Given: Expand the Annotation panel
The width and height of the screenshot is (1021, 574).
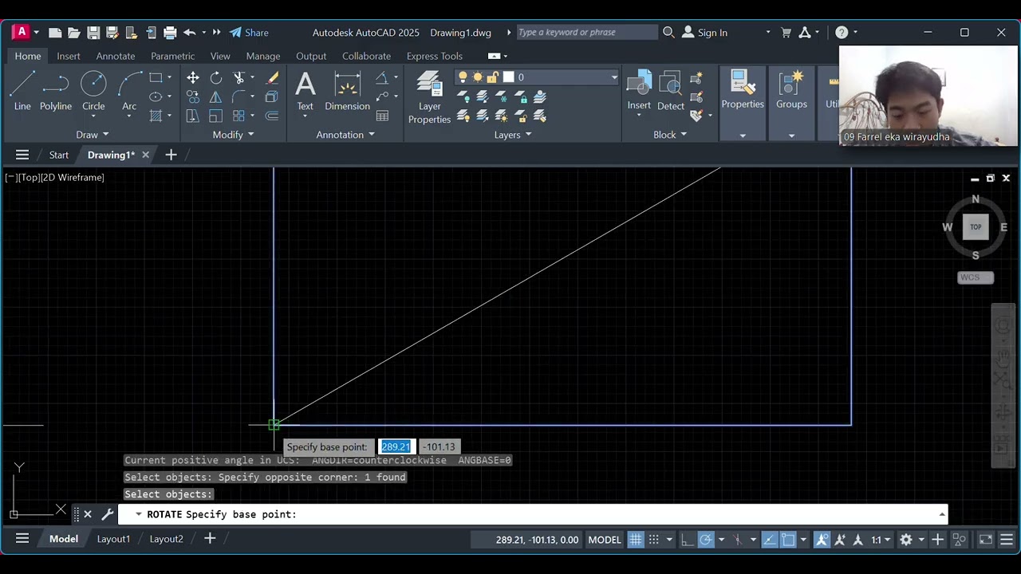Looking at the screenshot, I should pos(345,135).
